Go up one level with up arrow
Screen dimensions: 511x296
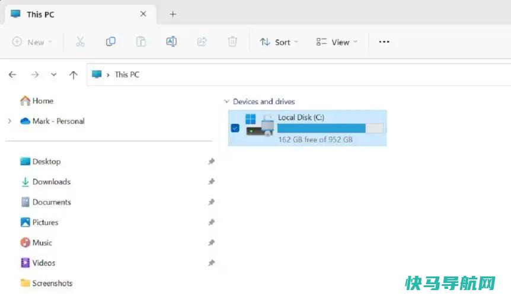point(74,75)
